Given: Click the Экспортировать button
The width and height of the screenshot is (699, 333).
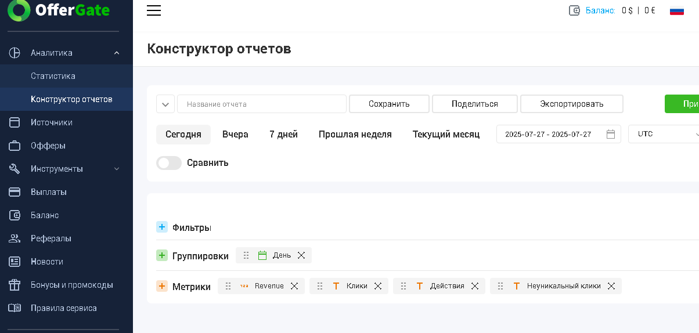Looking at the screenshot, I should click(x=572, y=104).
